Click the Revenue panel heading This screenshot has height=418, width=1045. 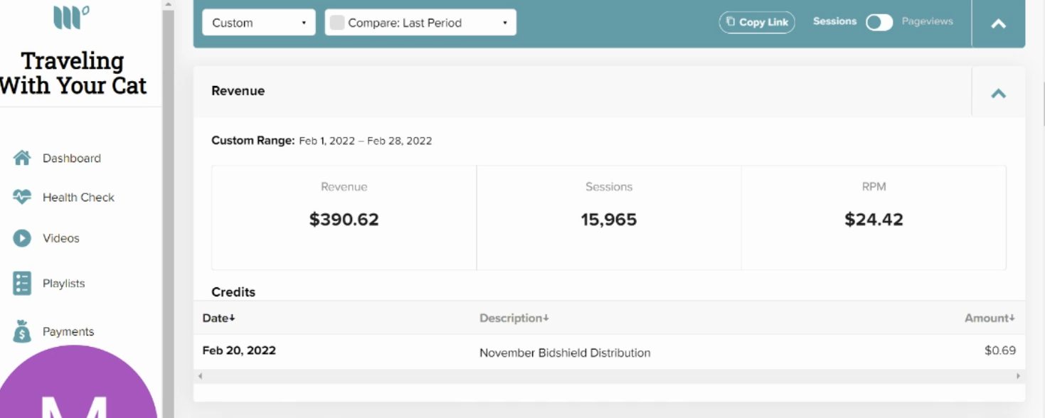coord(238,91)
